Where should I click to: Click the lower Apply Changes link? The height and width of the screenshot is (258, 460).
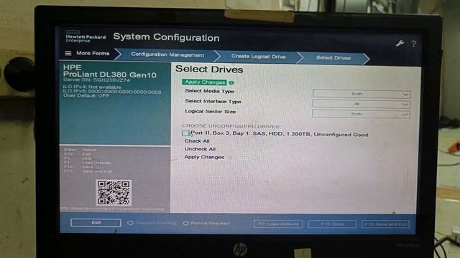coord(204,157)
